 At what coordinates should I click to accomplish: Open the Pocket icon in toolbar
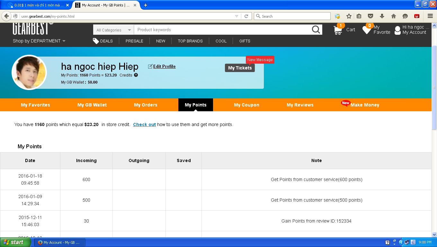tap(370, 16)
